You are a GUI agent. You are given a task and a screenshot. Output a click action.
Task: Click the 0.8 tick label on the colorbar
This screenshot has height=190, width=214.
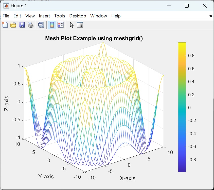(191, 56)
